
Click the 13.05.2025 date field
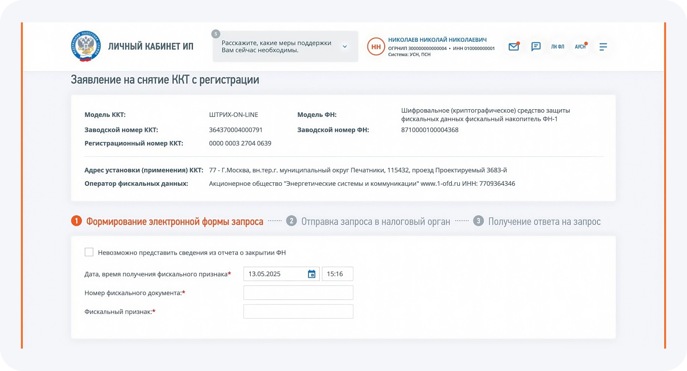tap(275, 274)
